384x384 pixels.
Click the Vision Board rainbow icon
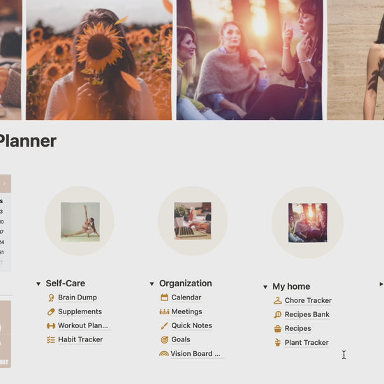[164, 354]
